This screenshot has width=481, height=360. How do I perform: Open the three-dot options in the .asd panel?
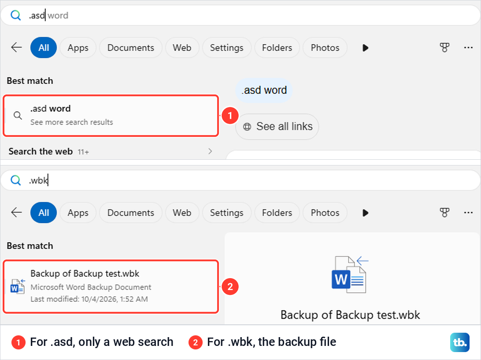point(468,48)
